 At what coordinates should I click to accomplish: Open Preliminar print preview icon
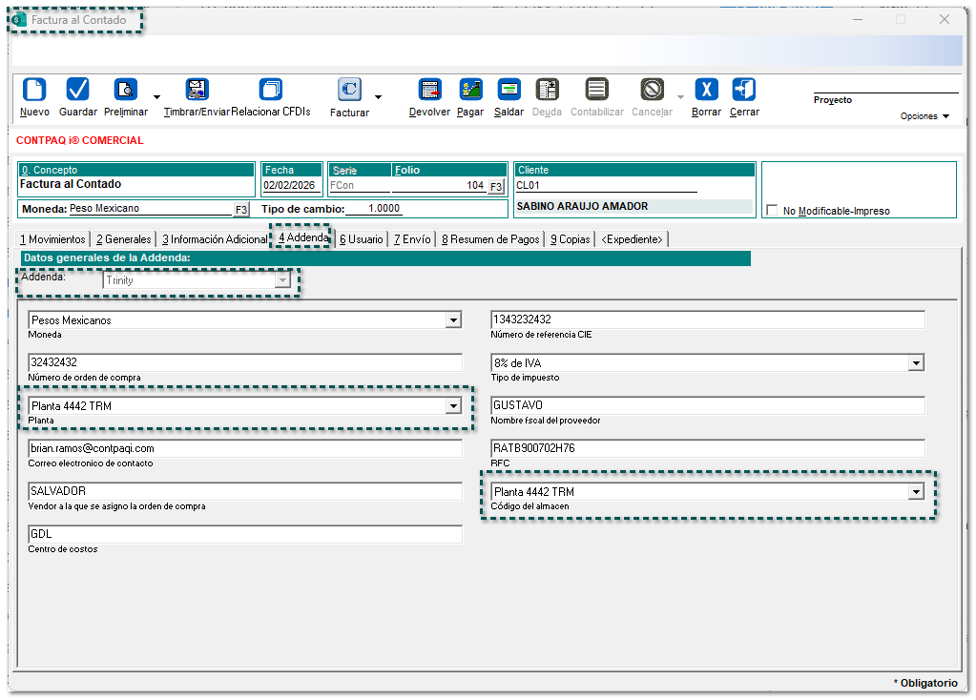tap(125, 90)
